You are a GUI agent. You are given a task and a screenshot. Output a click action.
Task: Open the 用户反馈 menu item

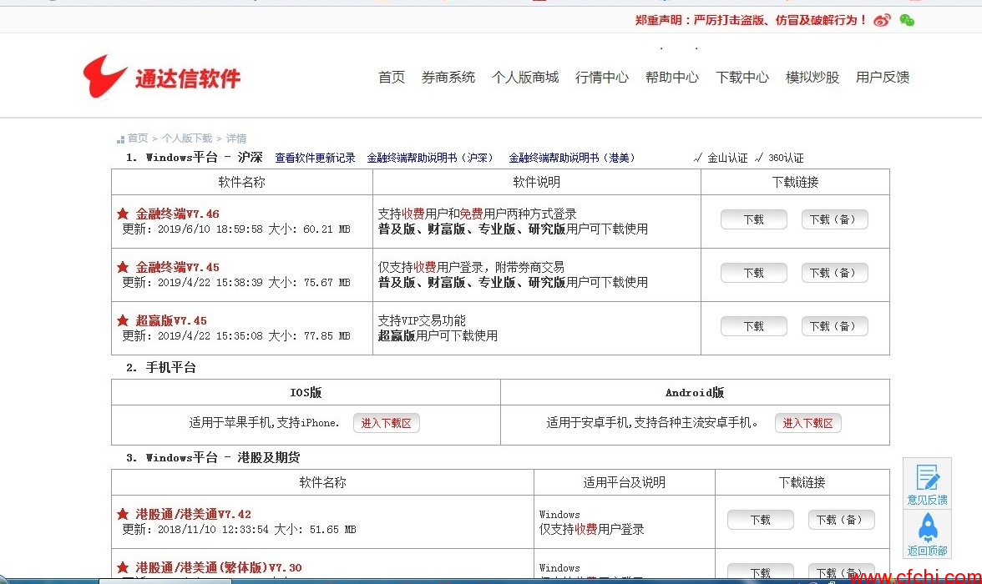click(883, 77)
